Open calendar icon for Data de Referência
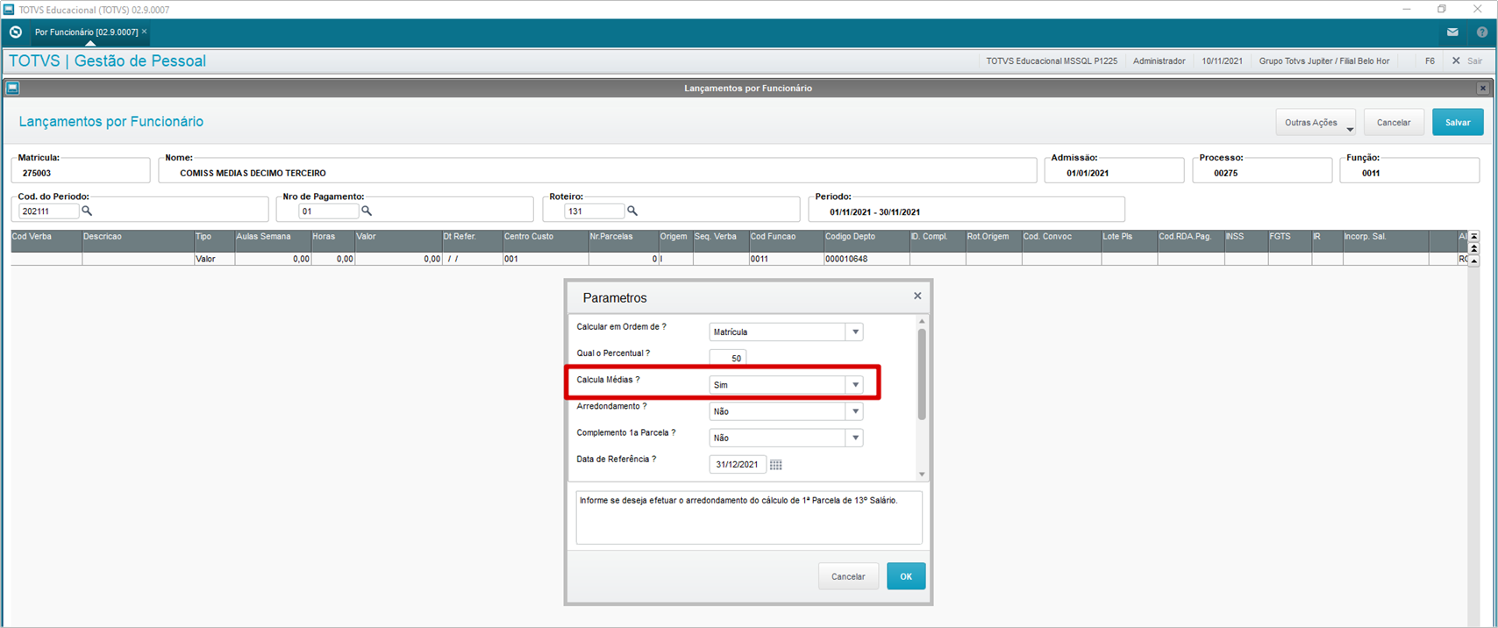Image resolution: width=1498 pixels, height=628 pixels. [x=776, y=465]
